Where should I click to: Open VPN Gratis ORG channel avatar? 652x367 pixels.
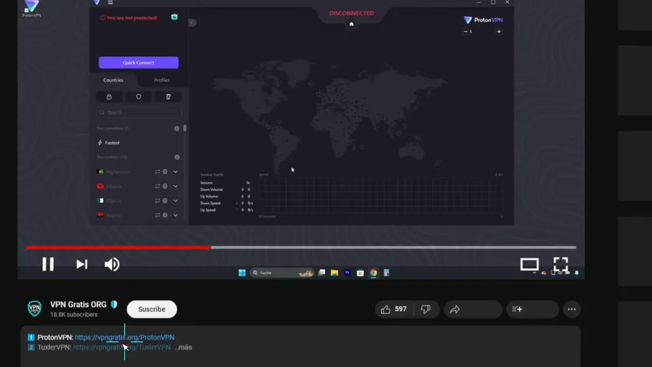click(x=35, y=308)
